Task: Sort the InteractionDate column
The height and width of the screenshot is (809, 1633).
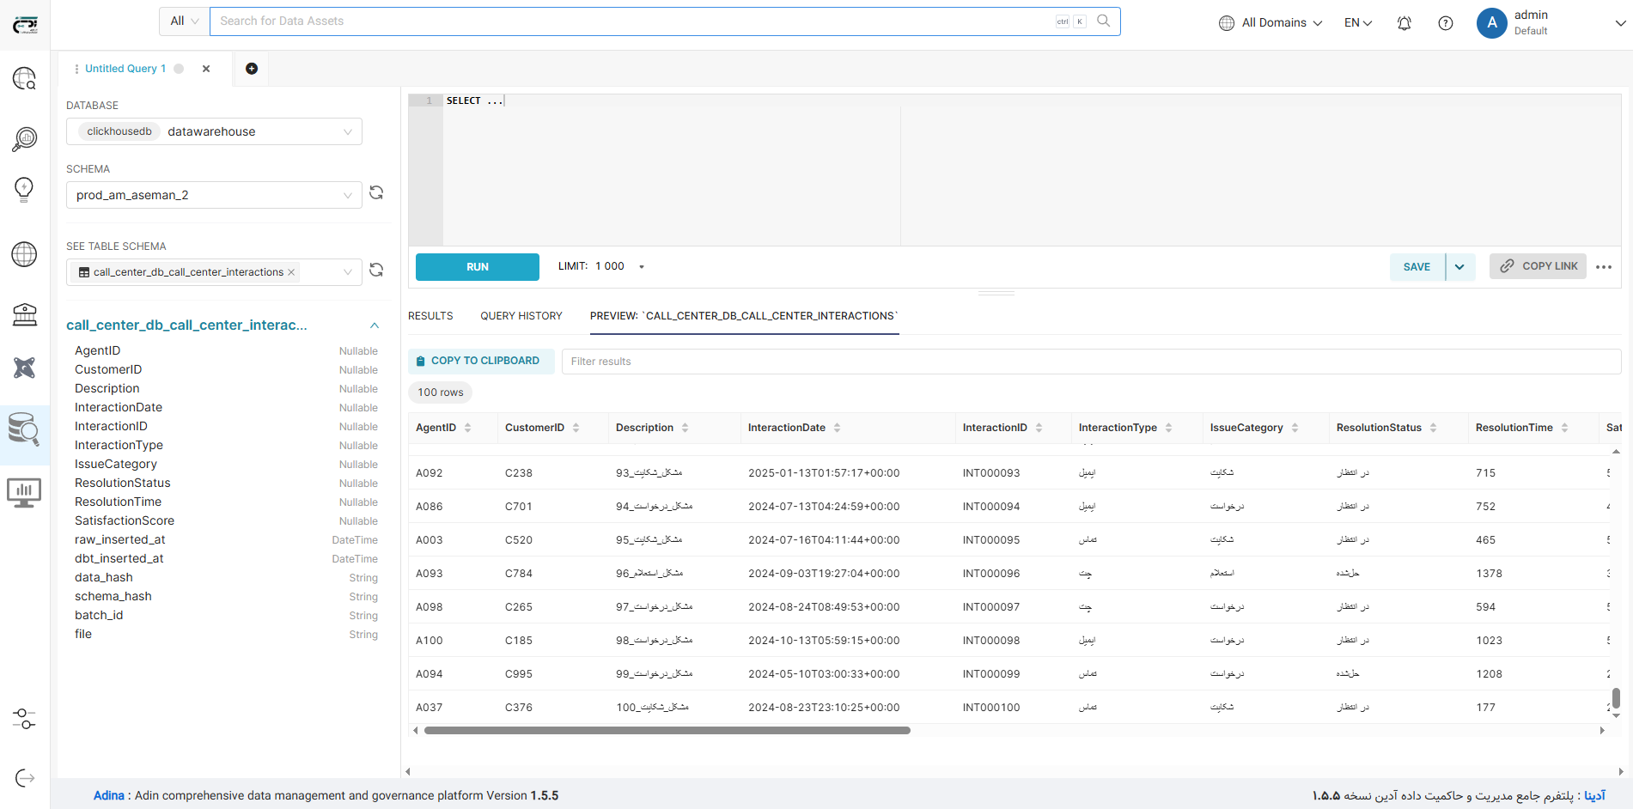Action: click(837, 428)
